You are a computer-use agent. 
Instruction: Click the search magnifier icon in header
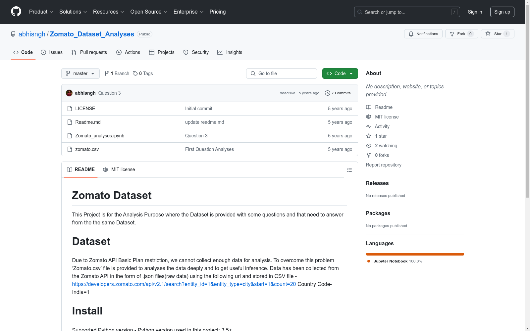click(x=360, y=12)
